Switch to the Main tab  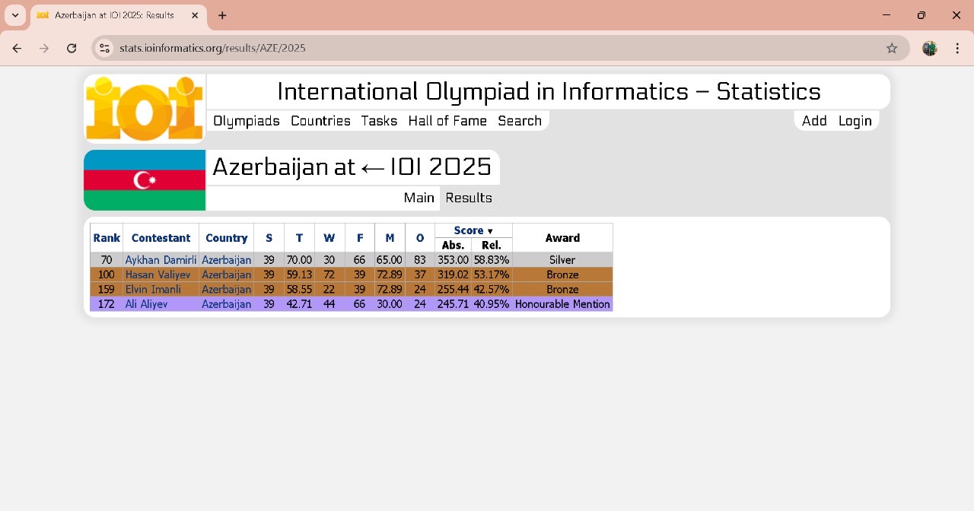pyautogui.click(x=419, y=198)
